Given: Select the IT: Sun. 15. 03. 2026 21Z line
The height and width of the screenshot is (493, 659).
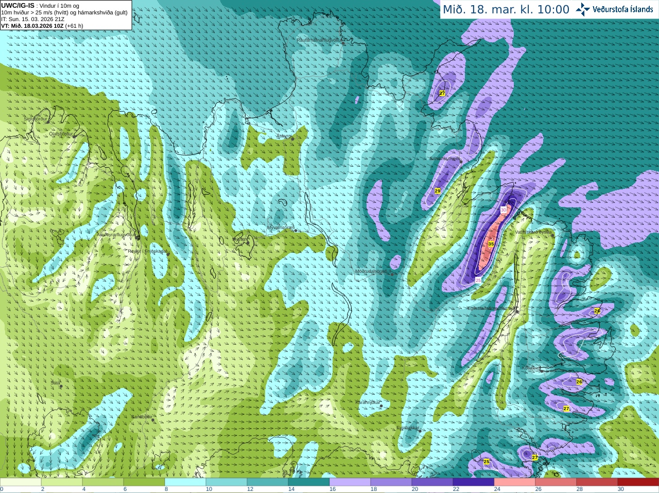Looking at the screenshot, I should coord(32,19).
